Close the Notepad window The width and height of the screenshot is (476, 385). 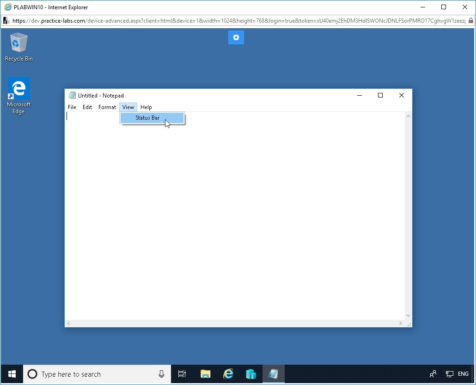tap(401, 95)
